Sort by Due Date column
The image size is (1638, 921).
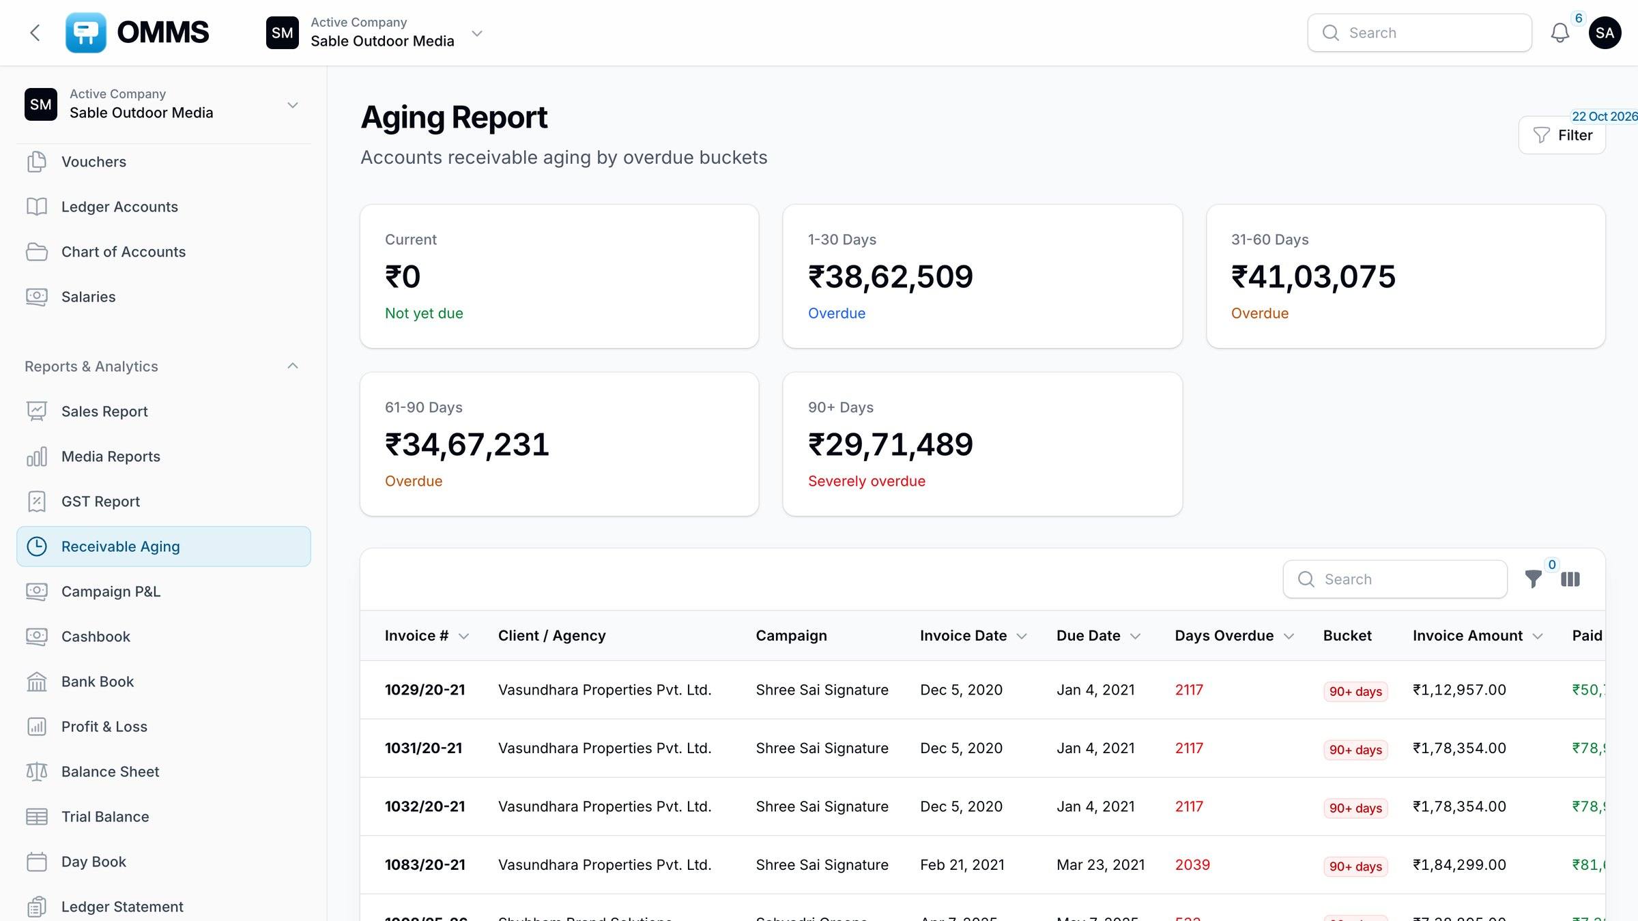(1098, 636)
